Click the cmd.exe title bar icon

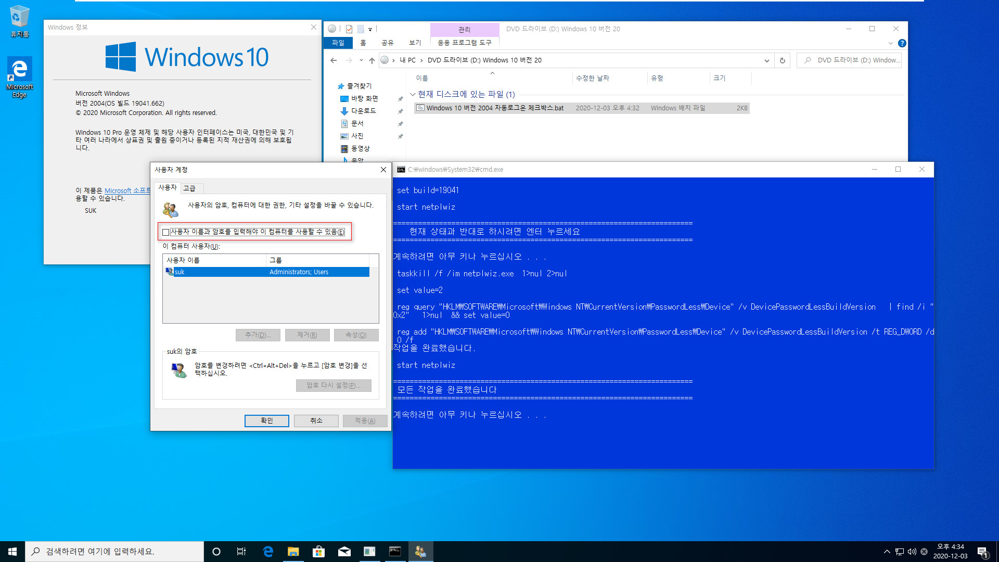pos(401,170)
